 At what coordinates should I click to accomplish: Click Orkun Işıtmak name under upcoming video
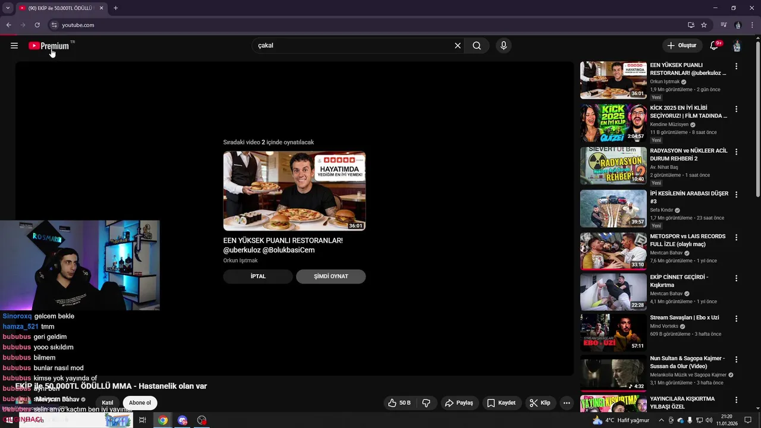[x=240, y=260]
